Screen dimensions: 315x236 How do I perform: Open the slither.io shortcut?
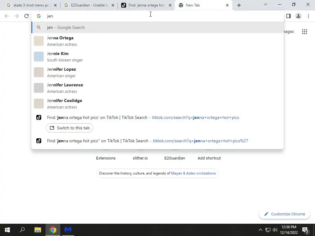[x=140, y=158]
